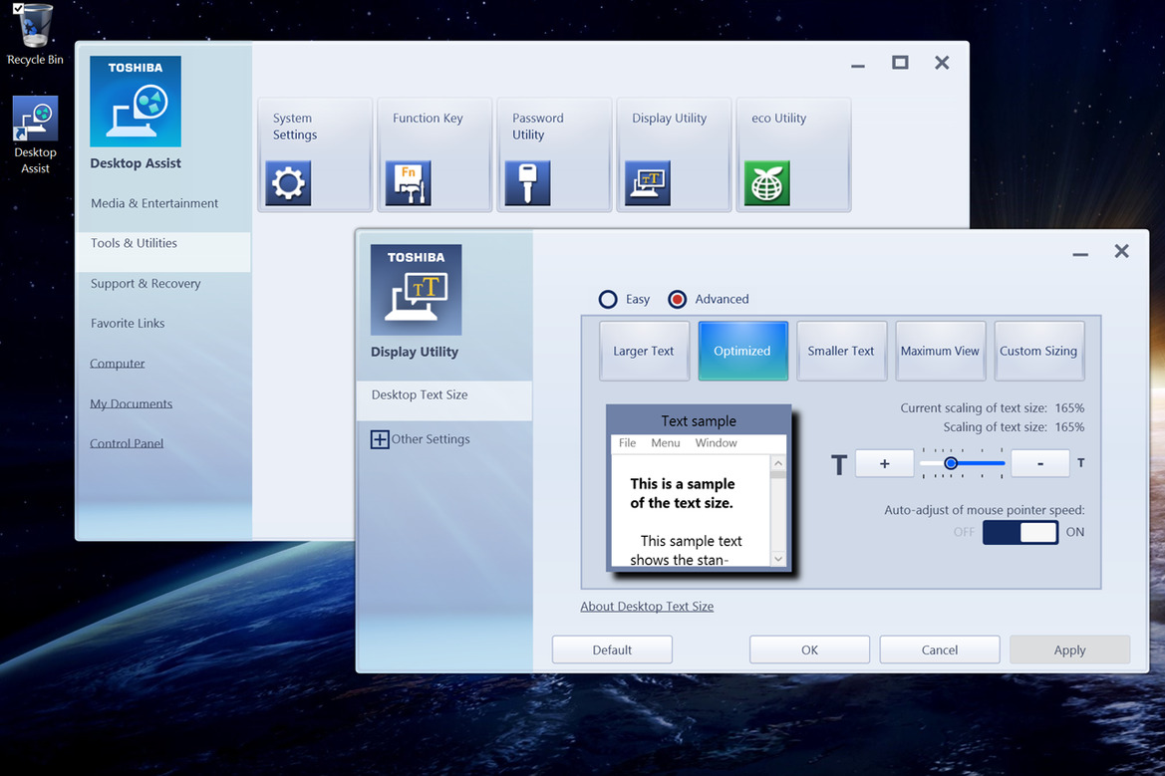1165x776 pixels.
Task: Select Desktop Text Size in sidebar
Action: coord(444,401)
